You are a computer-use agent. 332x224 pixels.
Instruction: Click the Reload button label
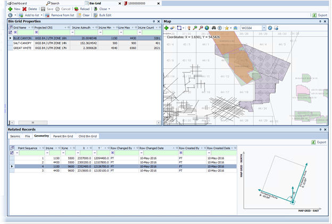point(85,9)
